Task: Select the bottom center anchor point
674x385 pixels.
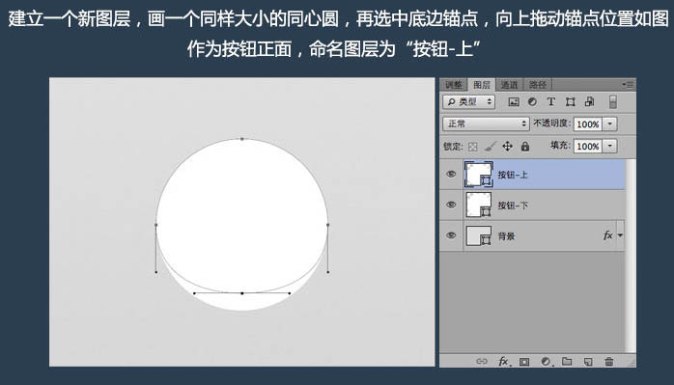Action: [x=242, y=293]
